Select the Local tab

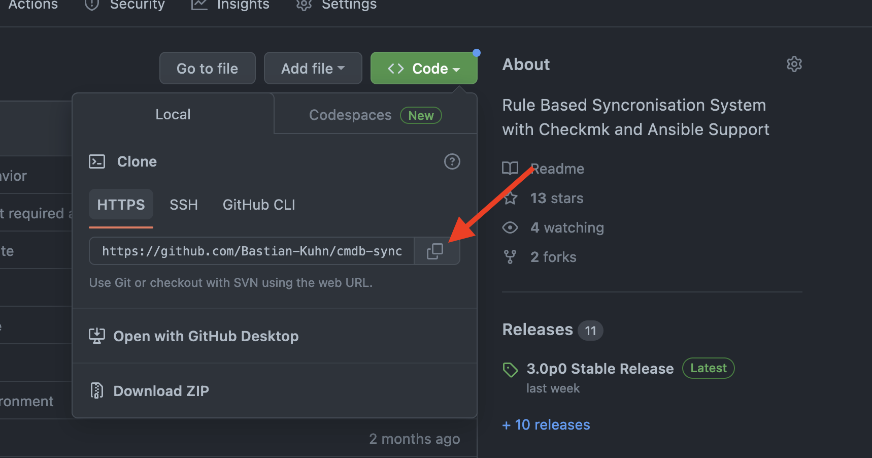(173, 115)
